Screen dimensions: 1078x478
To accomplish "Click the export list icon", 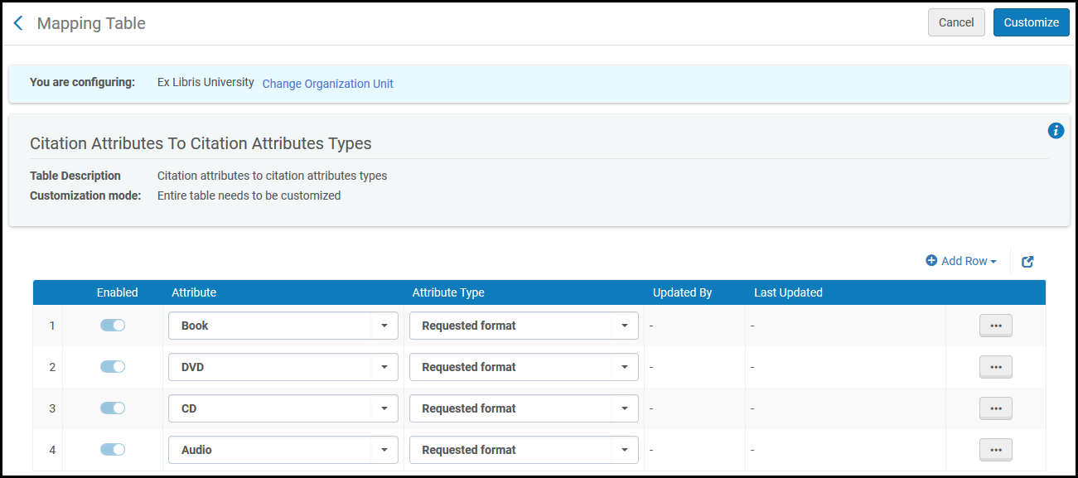I will click(x=1027, y=262).
